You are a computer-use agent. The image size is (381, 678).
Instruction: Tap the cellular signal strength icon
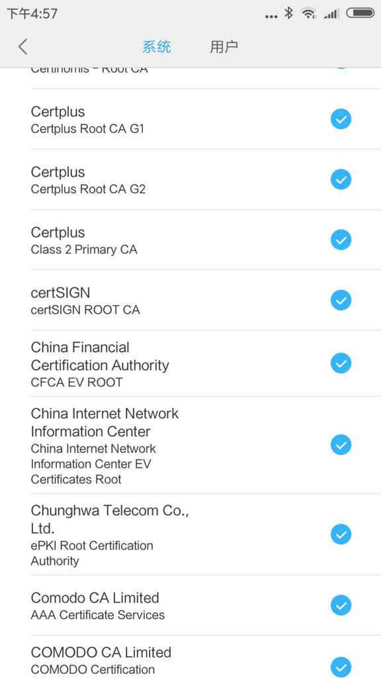[x=331, y=14]
